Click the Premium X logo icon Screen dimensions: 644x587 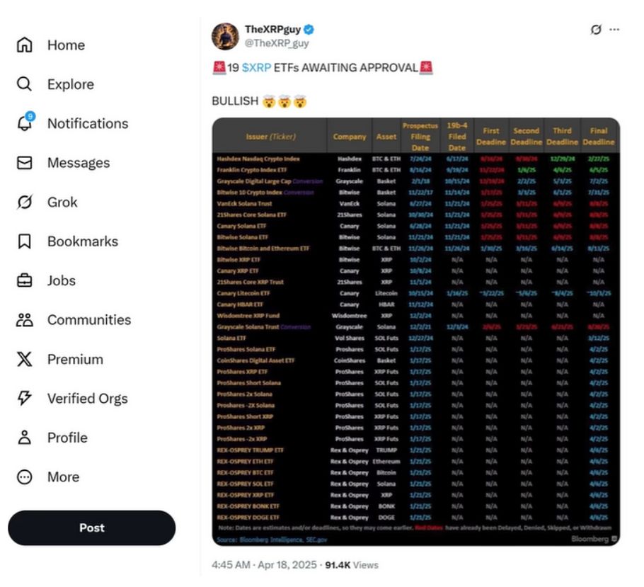pyautogui.click(x=24, y=360)
